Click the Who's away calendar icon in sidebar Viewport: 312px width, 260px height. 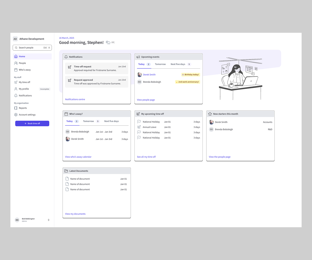click(x=16, y=70)
